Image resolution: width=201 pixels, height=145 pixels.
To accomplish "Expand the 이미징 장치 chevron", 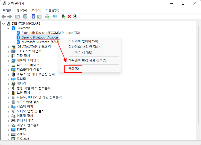I will (x=8, y=116).
